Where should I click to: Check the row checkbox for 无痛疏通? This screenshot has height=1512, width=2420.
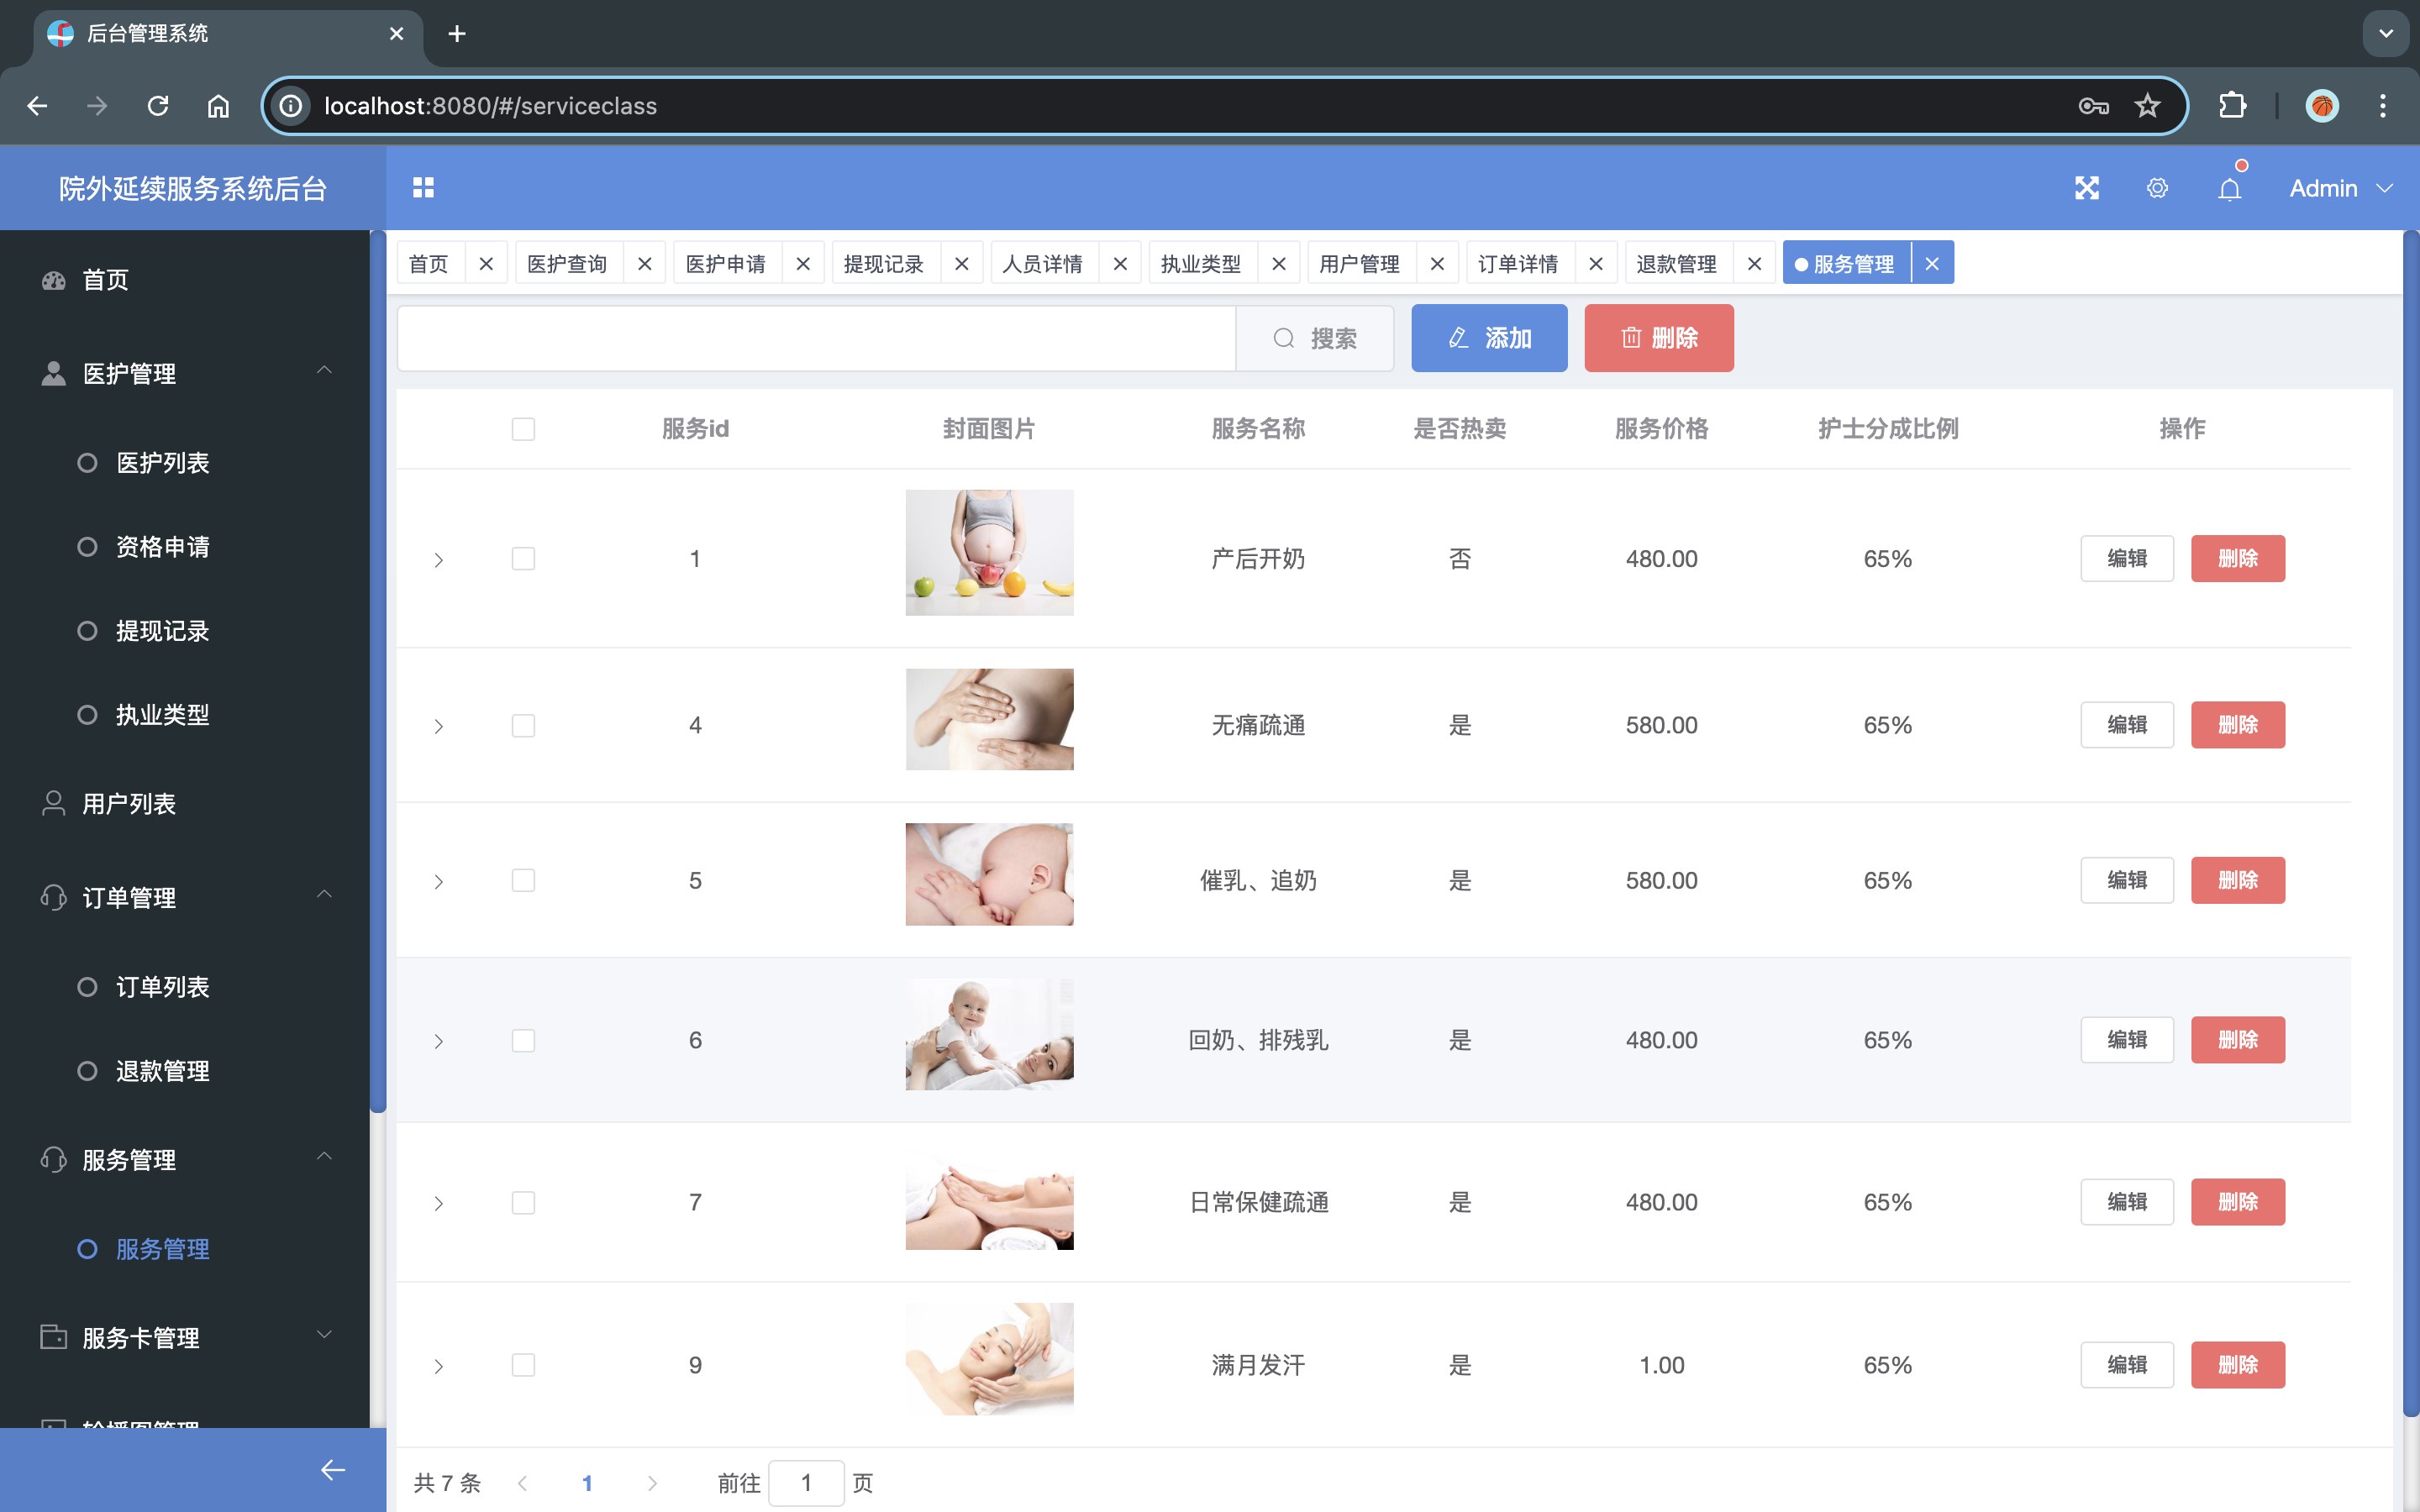coord(523,725)
